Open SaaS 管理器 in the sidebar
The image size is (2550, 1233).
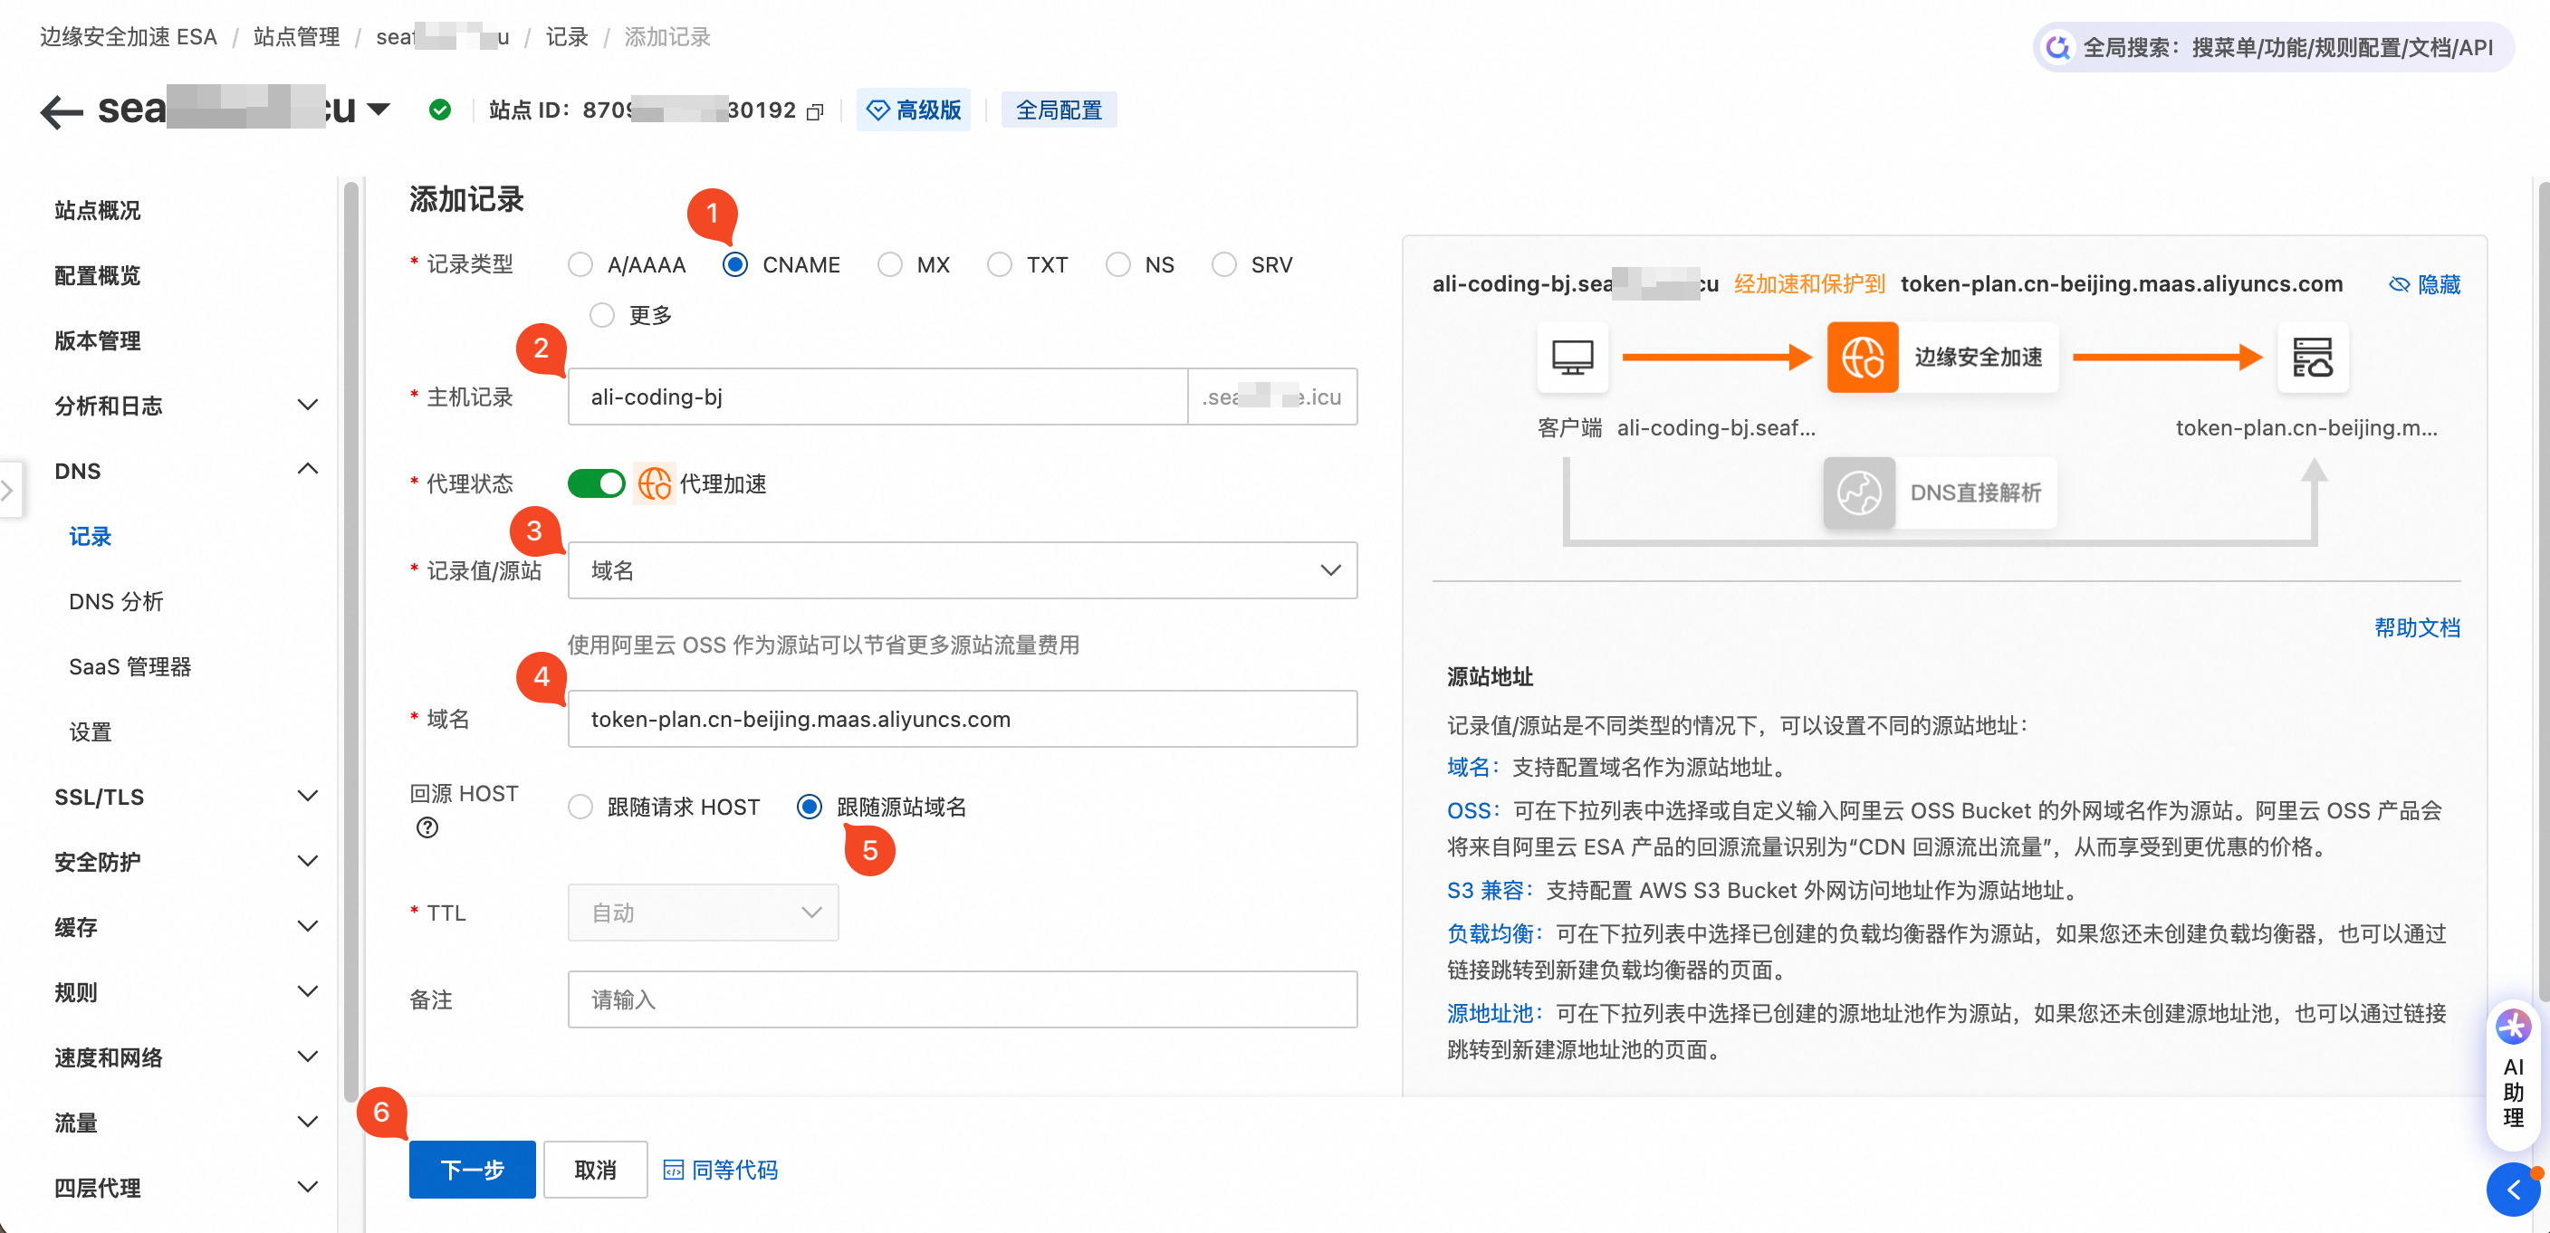pos(129,668)
